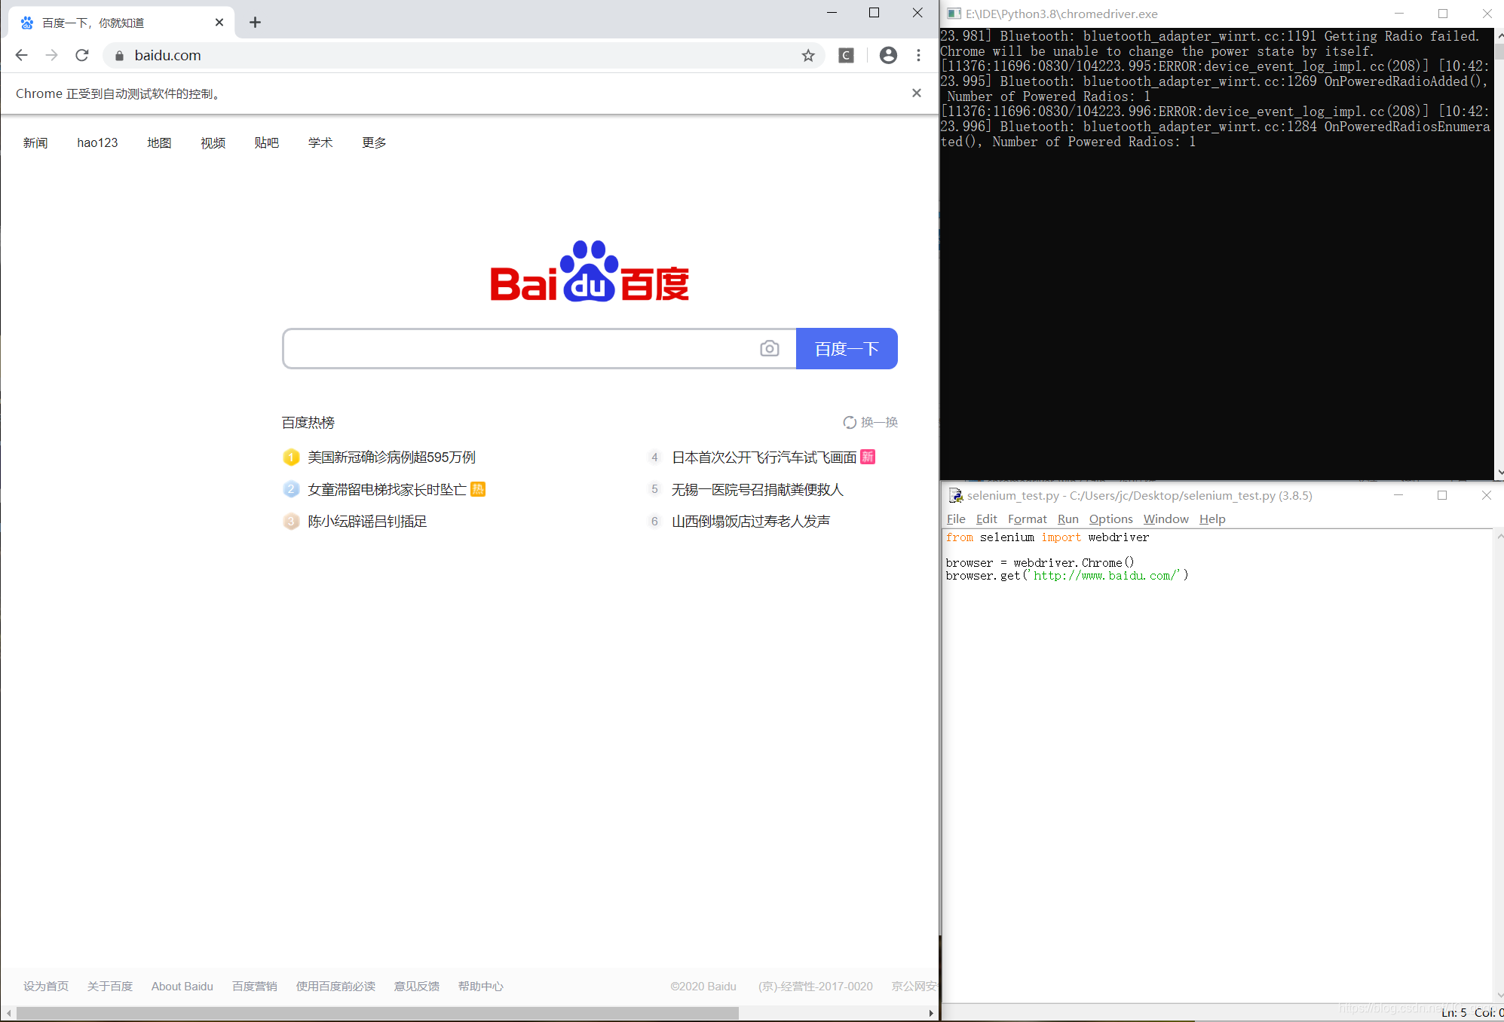Click the 热 badge on hot item 2
The height and width of the screenshot is (1022, 1504).
478,489
